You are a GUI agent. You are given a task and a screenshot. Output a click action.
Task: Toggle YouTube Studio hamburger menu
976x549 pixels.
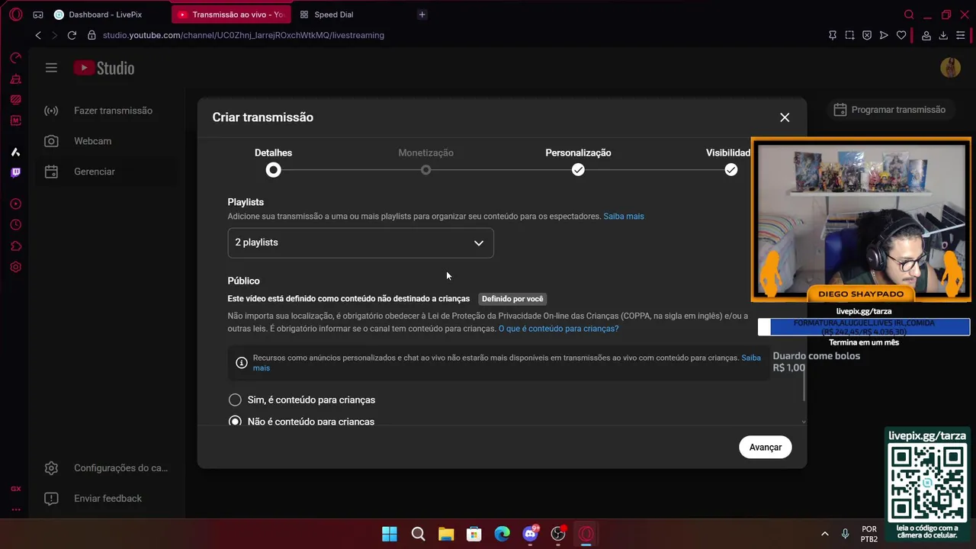(51, 68)
